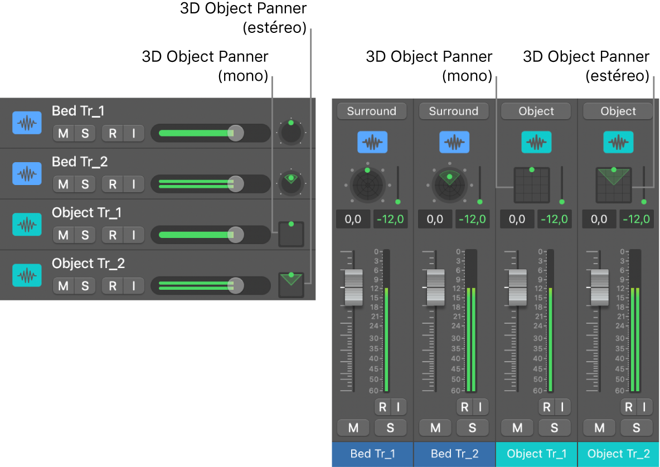660x467 pixels.
Task: Open the surround panner on Bed Tr_1 channel strip
Action: tap(368, 183)
